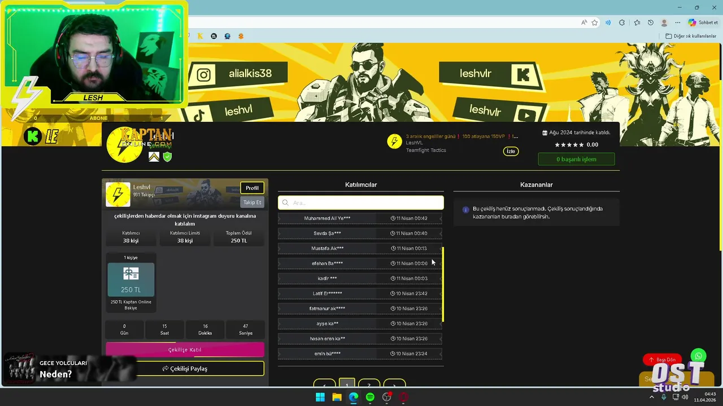Click the 0 başarılı işlem badge

click(x=576, y=159)
